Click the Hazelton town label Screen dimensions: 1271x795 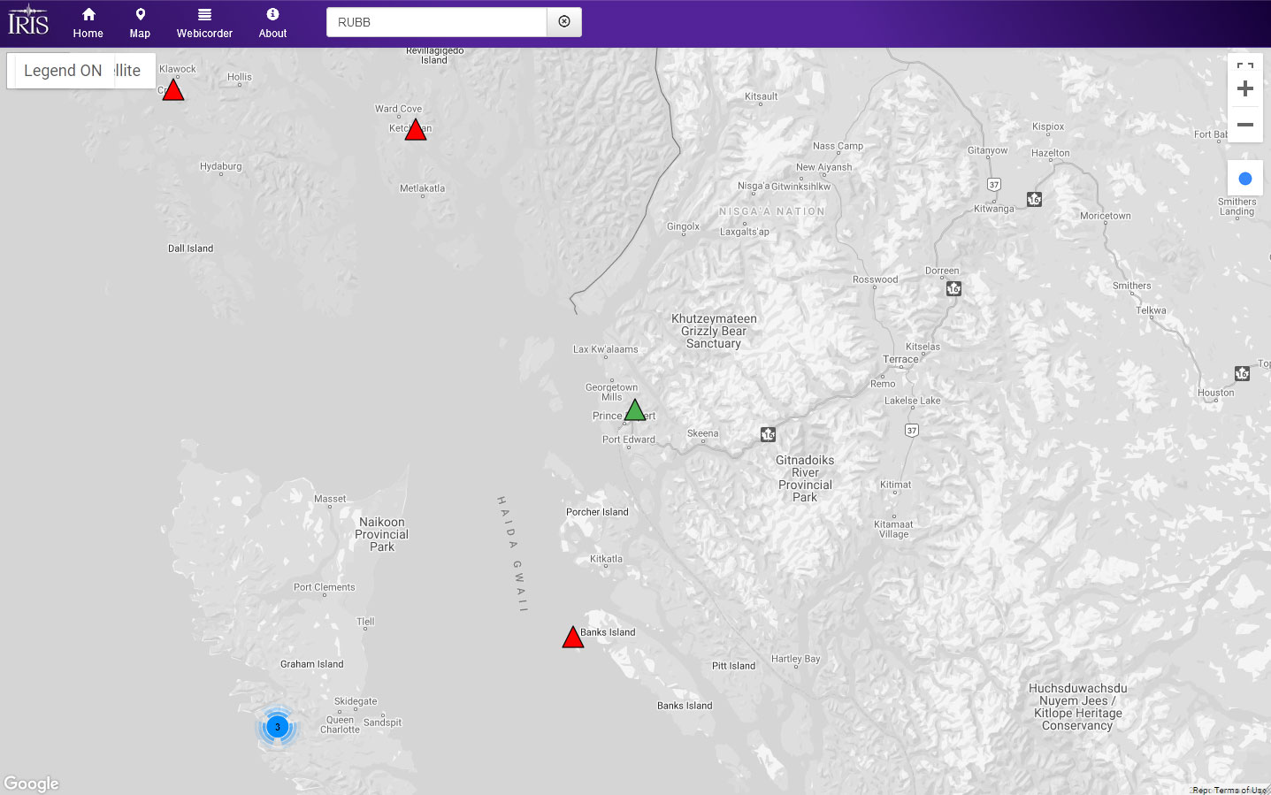click(1050, 153)
